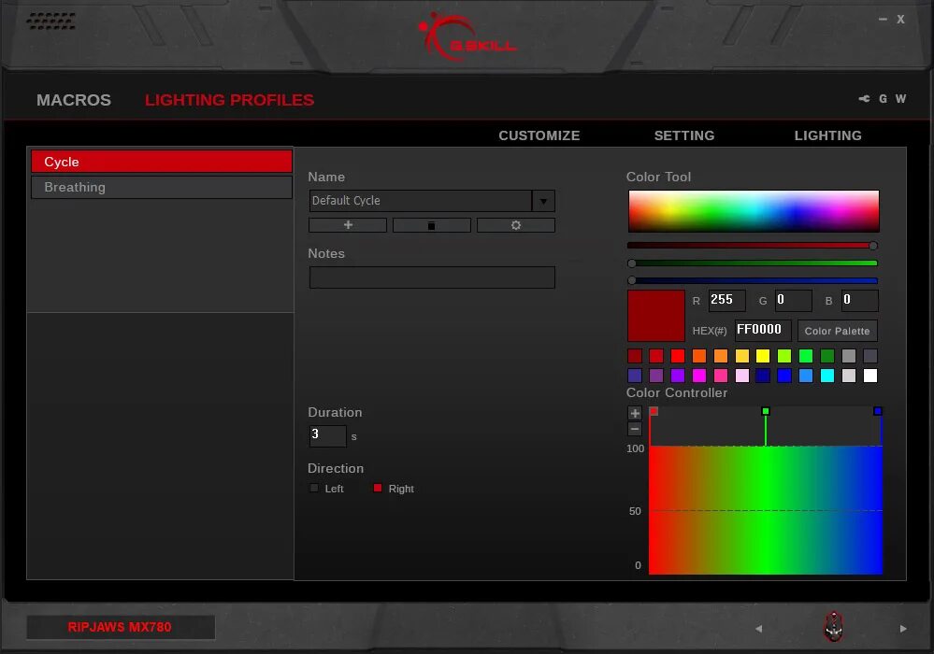The height and width of the screenshot is (654, 934).
Task: Expand the Default Cycle name dropdown
Action: [543, 201]
